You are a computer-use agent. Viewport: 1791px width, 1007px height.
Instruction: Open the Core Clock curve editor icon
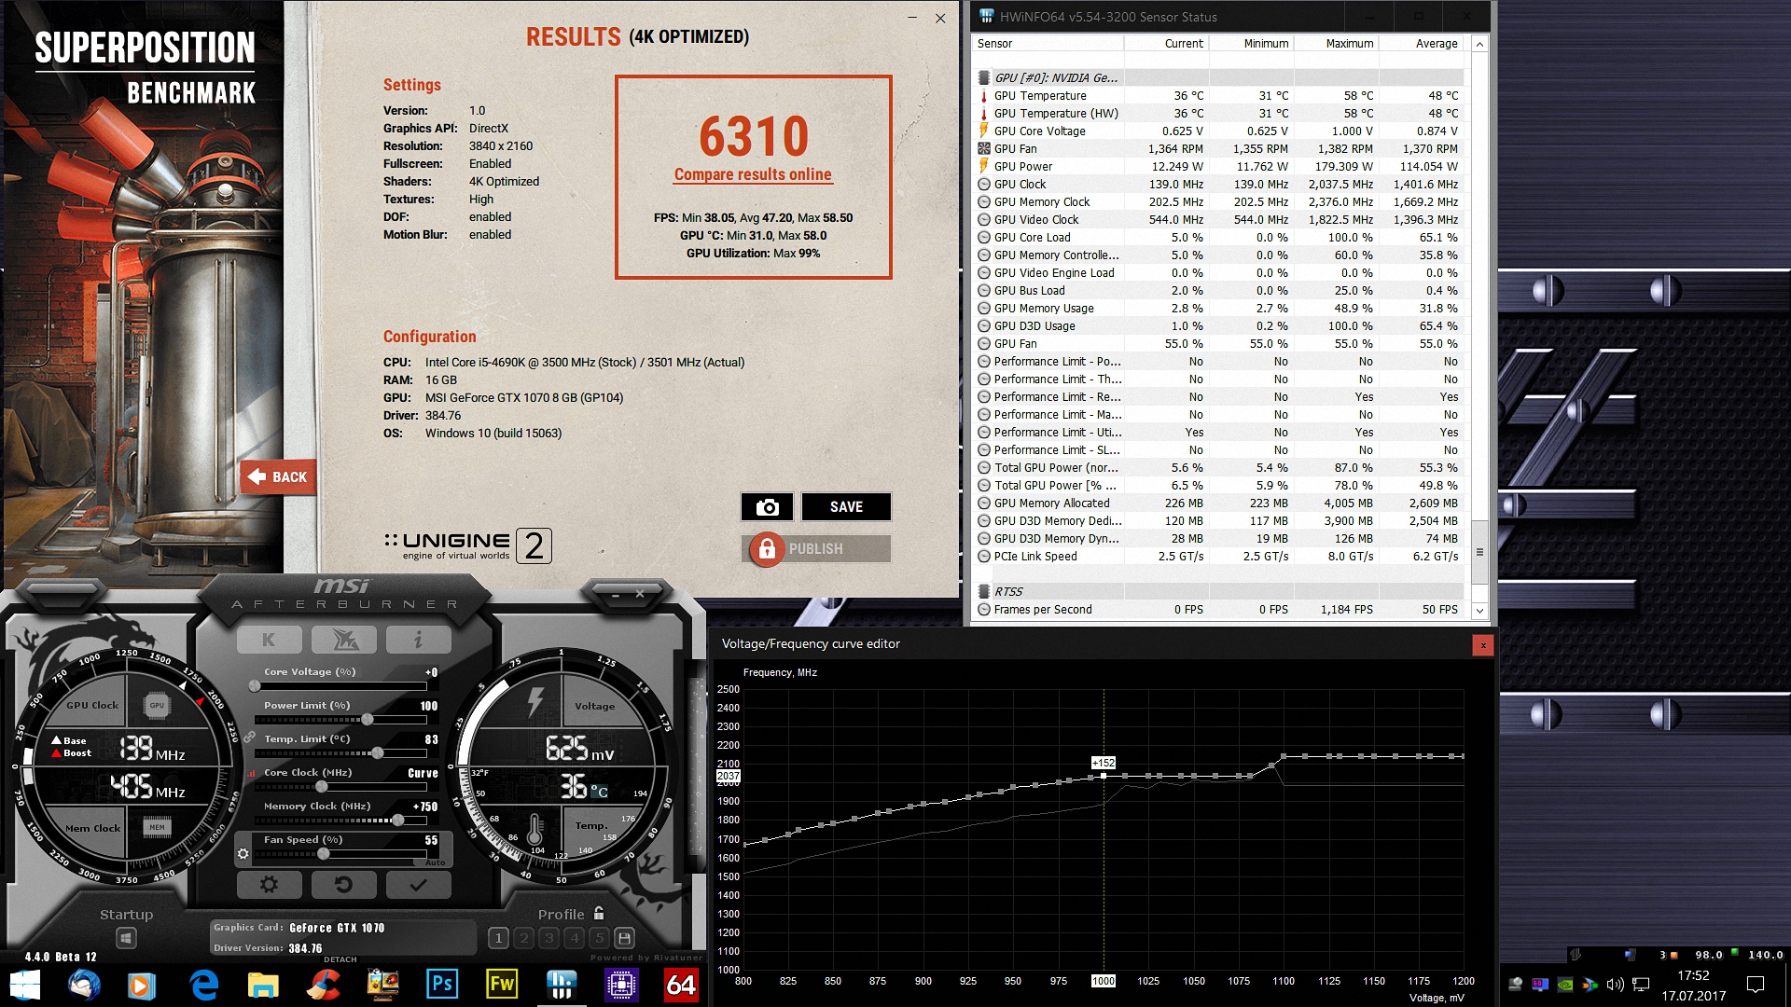(x=251, y=773)
